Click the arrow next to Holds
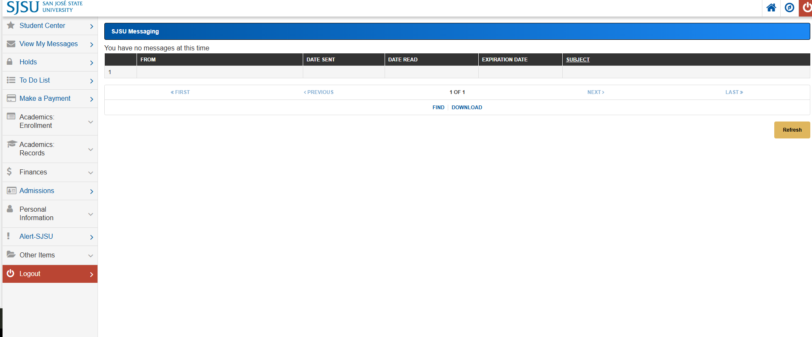This screenshot has height=337, width=812. coord(92,63)
